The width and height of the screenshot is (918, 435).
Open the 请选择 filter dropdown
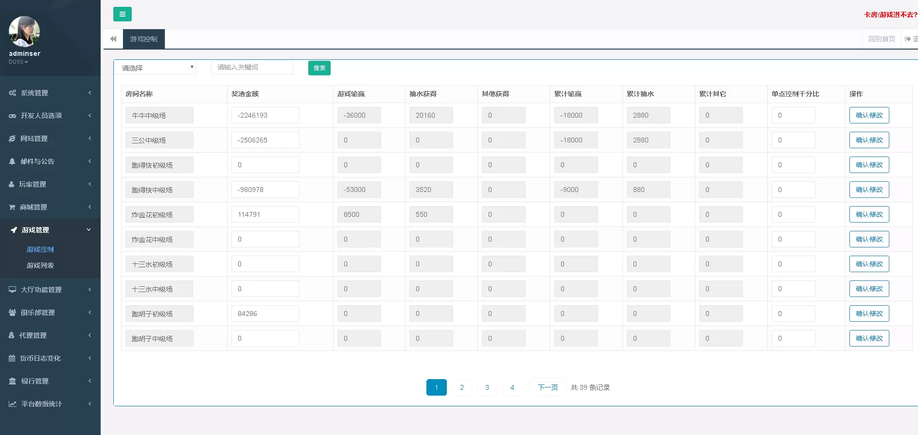pos(156,68)
